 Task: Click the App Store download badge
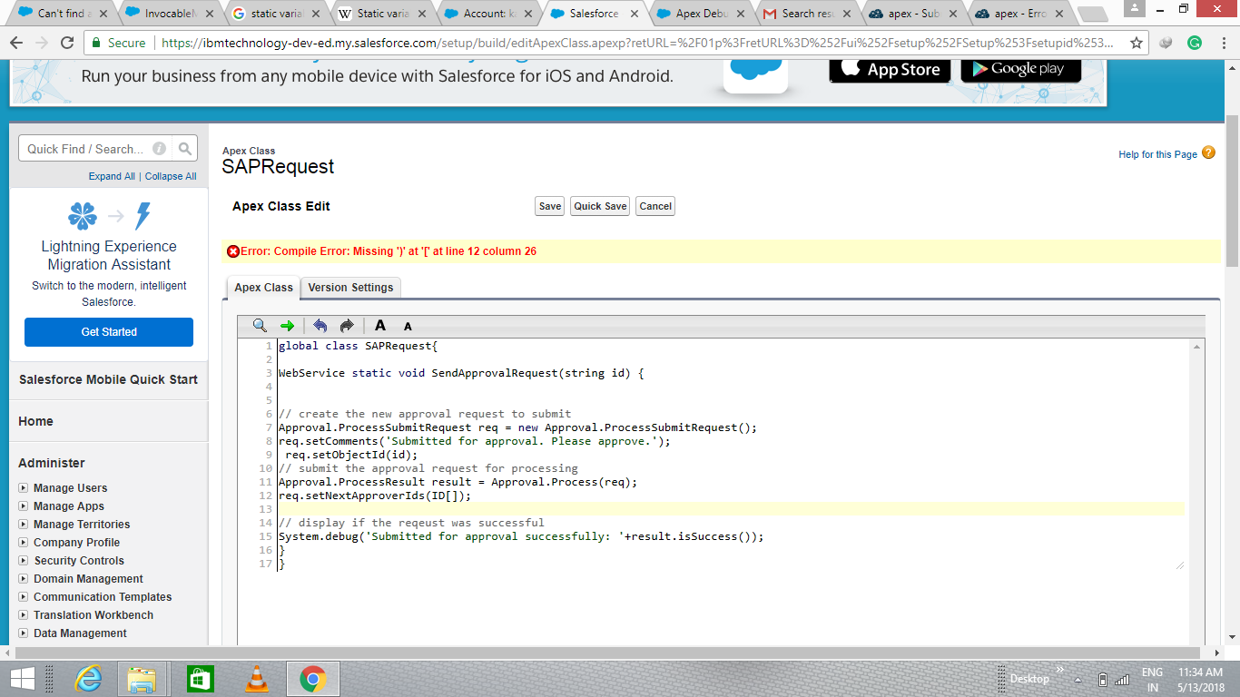(891, 69)
